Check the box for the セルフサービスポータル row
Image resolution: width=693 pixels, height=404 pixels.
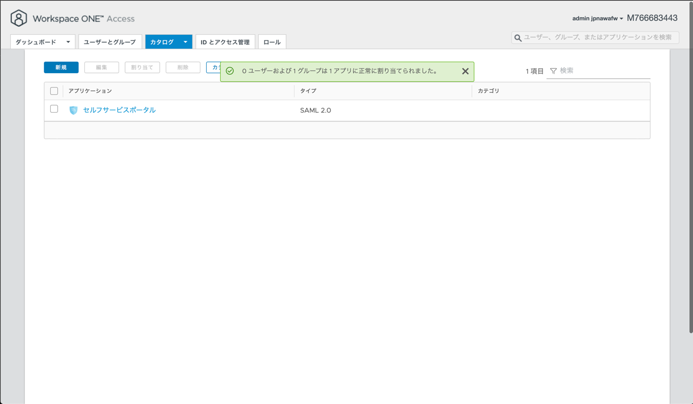tap(54, 109)
